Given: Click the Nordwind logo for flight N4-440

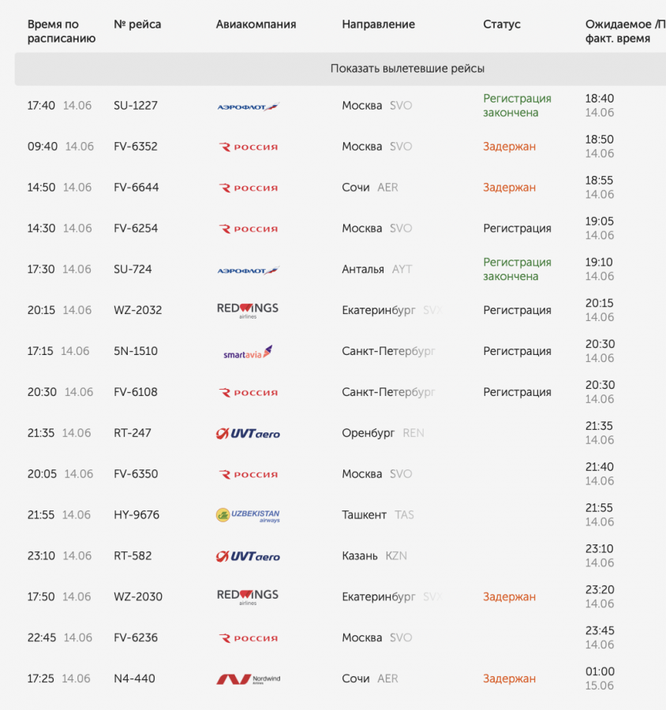Looking at the screenshot, I should pos(249,678).
